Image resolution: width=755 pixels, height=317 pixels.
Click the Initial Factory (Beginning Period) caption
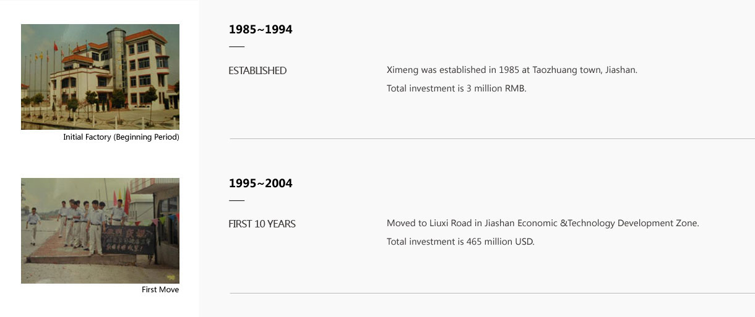(121, 137)
